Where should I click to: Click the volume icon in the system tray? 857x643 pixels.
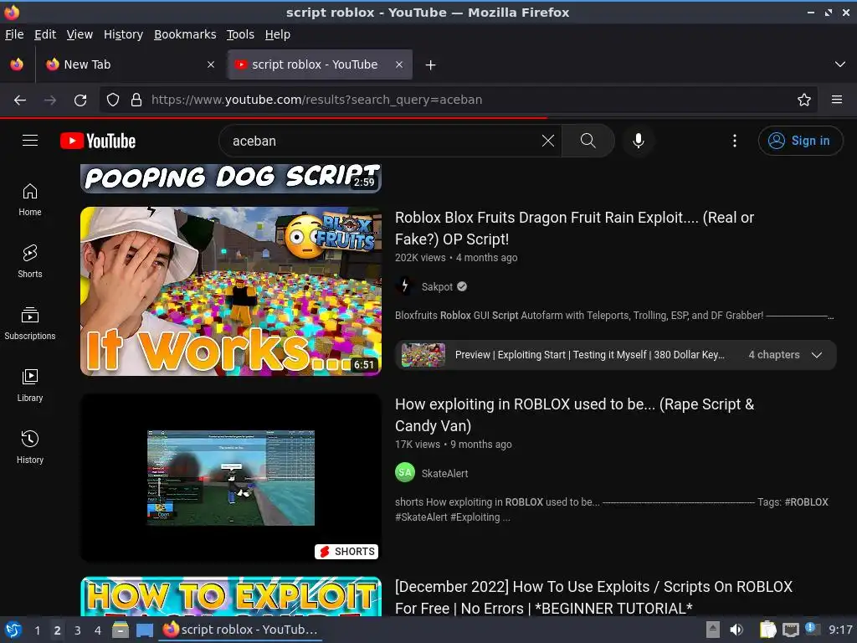tap(736, 630)
